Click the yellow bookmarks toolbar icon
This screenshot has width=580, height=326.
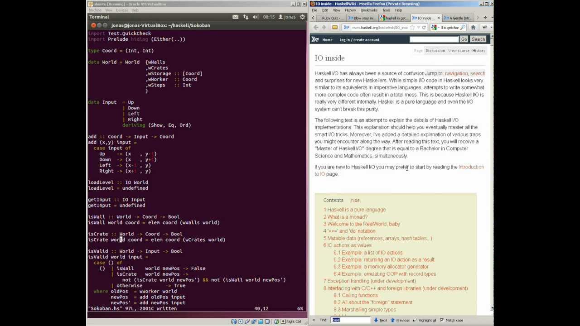[x=335, y=27]
